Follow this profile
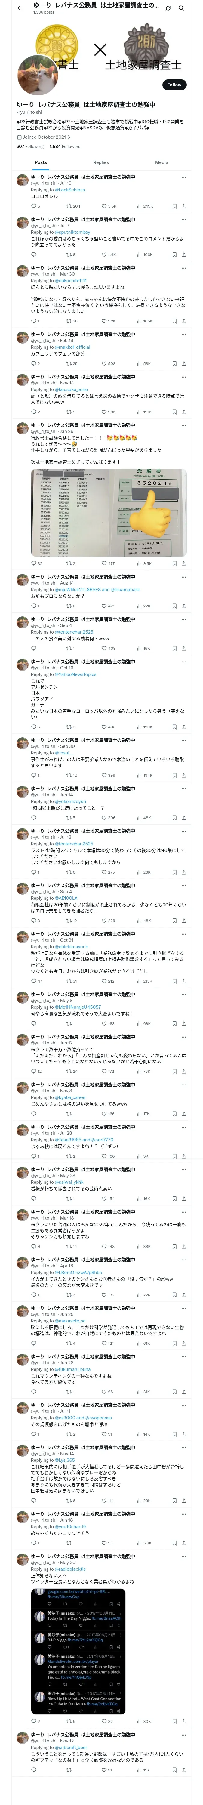203x1805 pixels. 174,85
